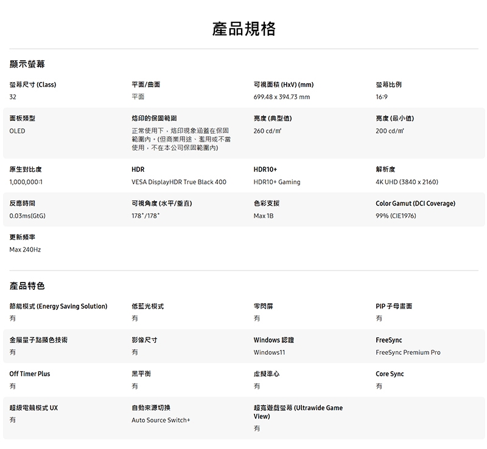Click the 節能模式 (Energy Saving Solution) label

pos(58,306)
